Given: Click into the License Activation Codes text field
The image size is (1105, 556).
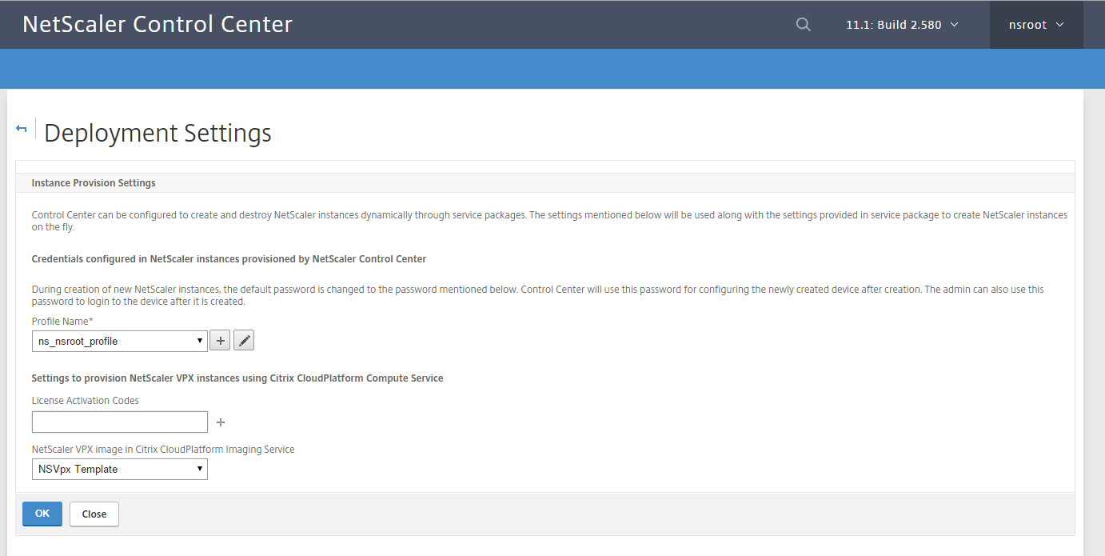Looking at the screenshot, I should (x=120, y=422).
